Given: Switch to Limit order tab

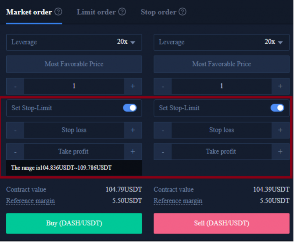Looking at the screenshot, I should pyautogui.click(x=96, y=12).
